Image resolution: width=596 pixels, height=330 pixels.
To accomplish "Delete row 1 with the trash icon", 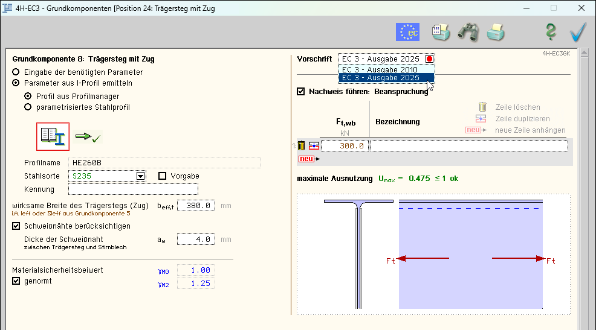I will [x=301, y=145].
